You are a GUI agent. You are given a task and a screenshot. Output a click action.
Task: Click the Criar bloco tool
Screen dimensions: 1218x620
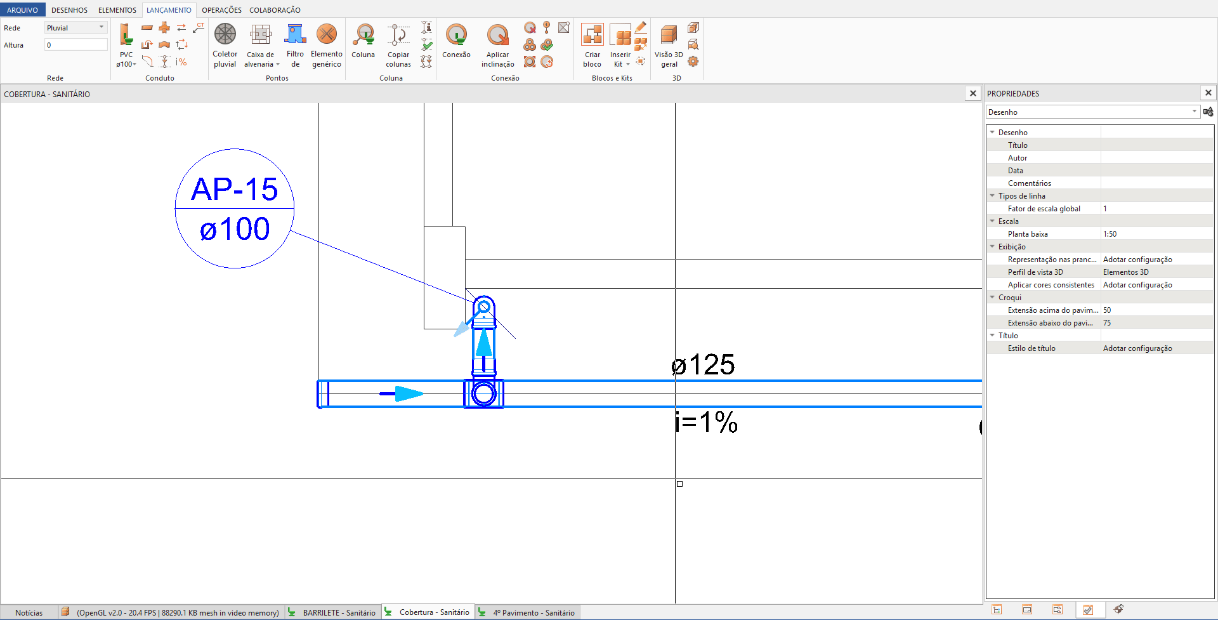pyautogui.click(x=593, y=46)
